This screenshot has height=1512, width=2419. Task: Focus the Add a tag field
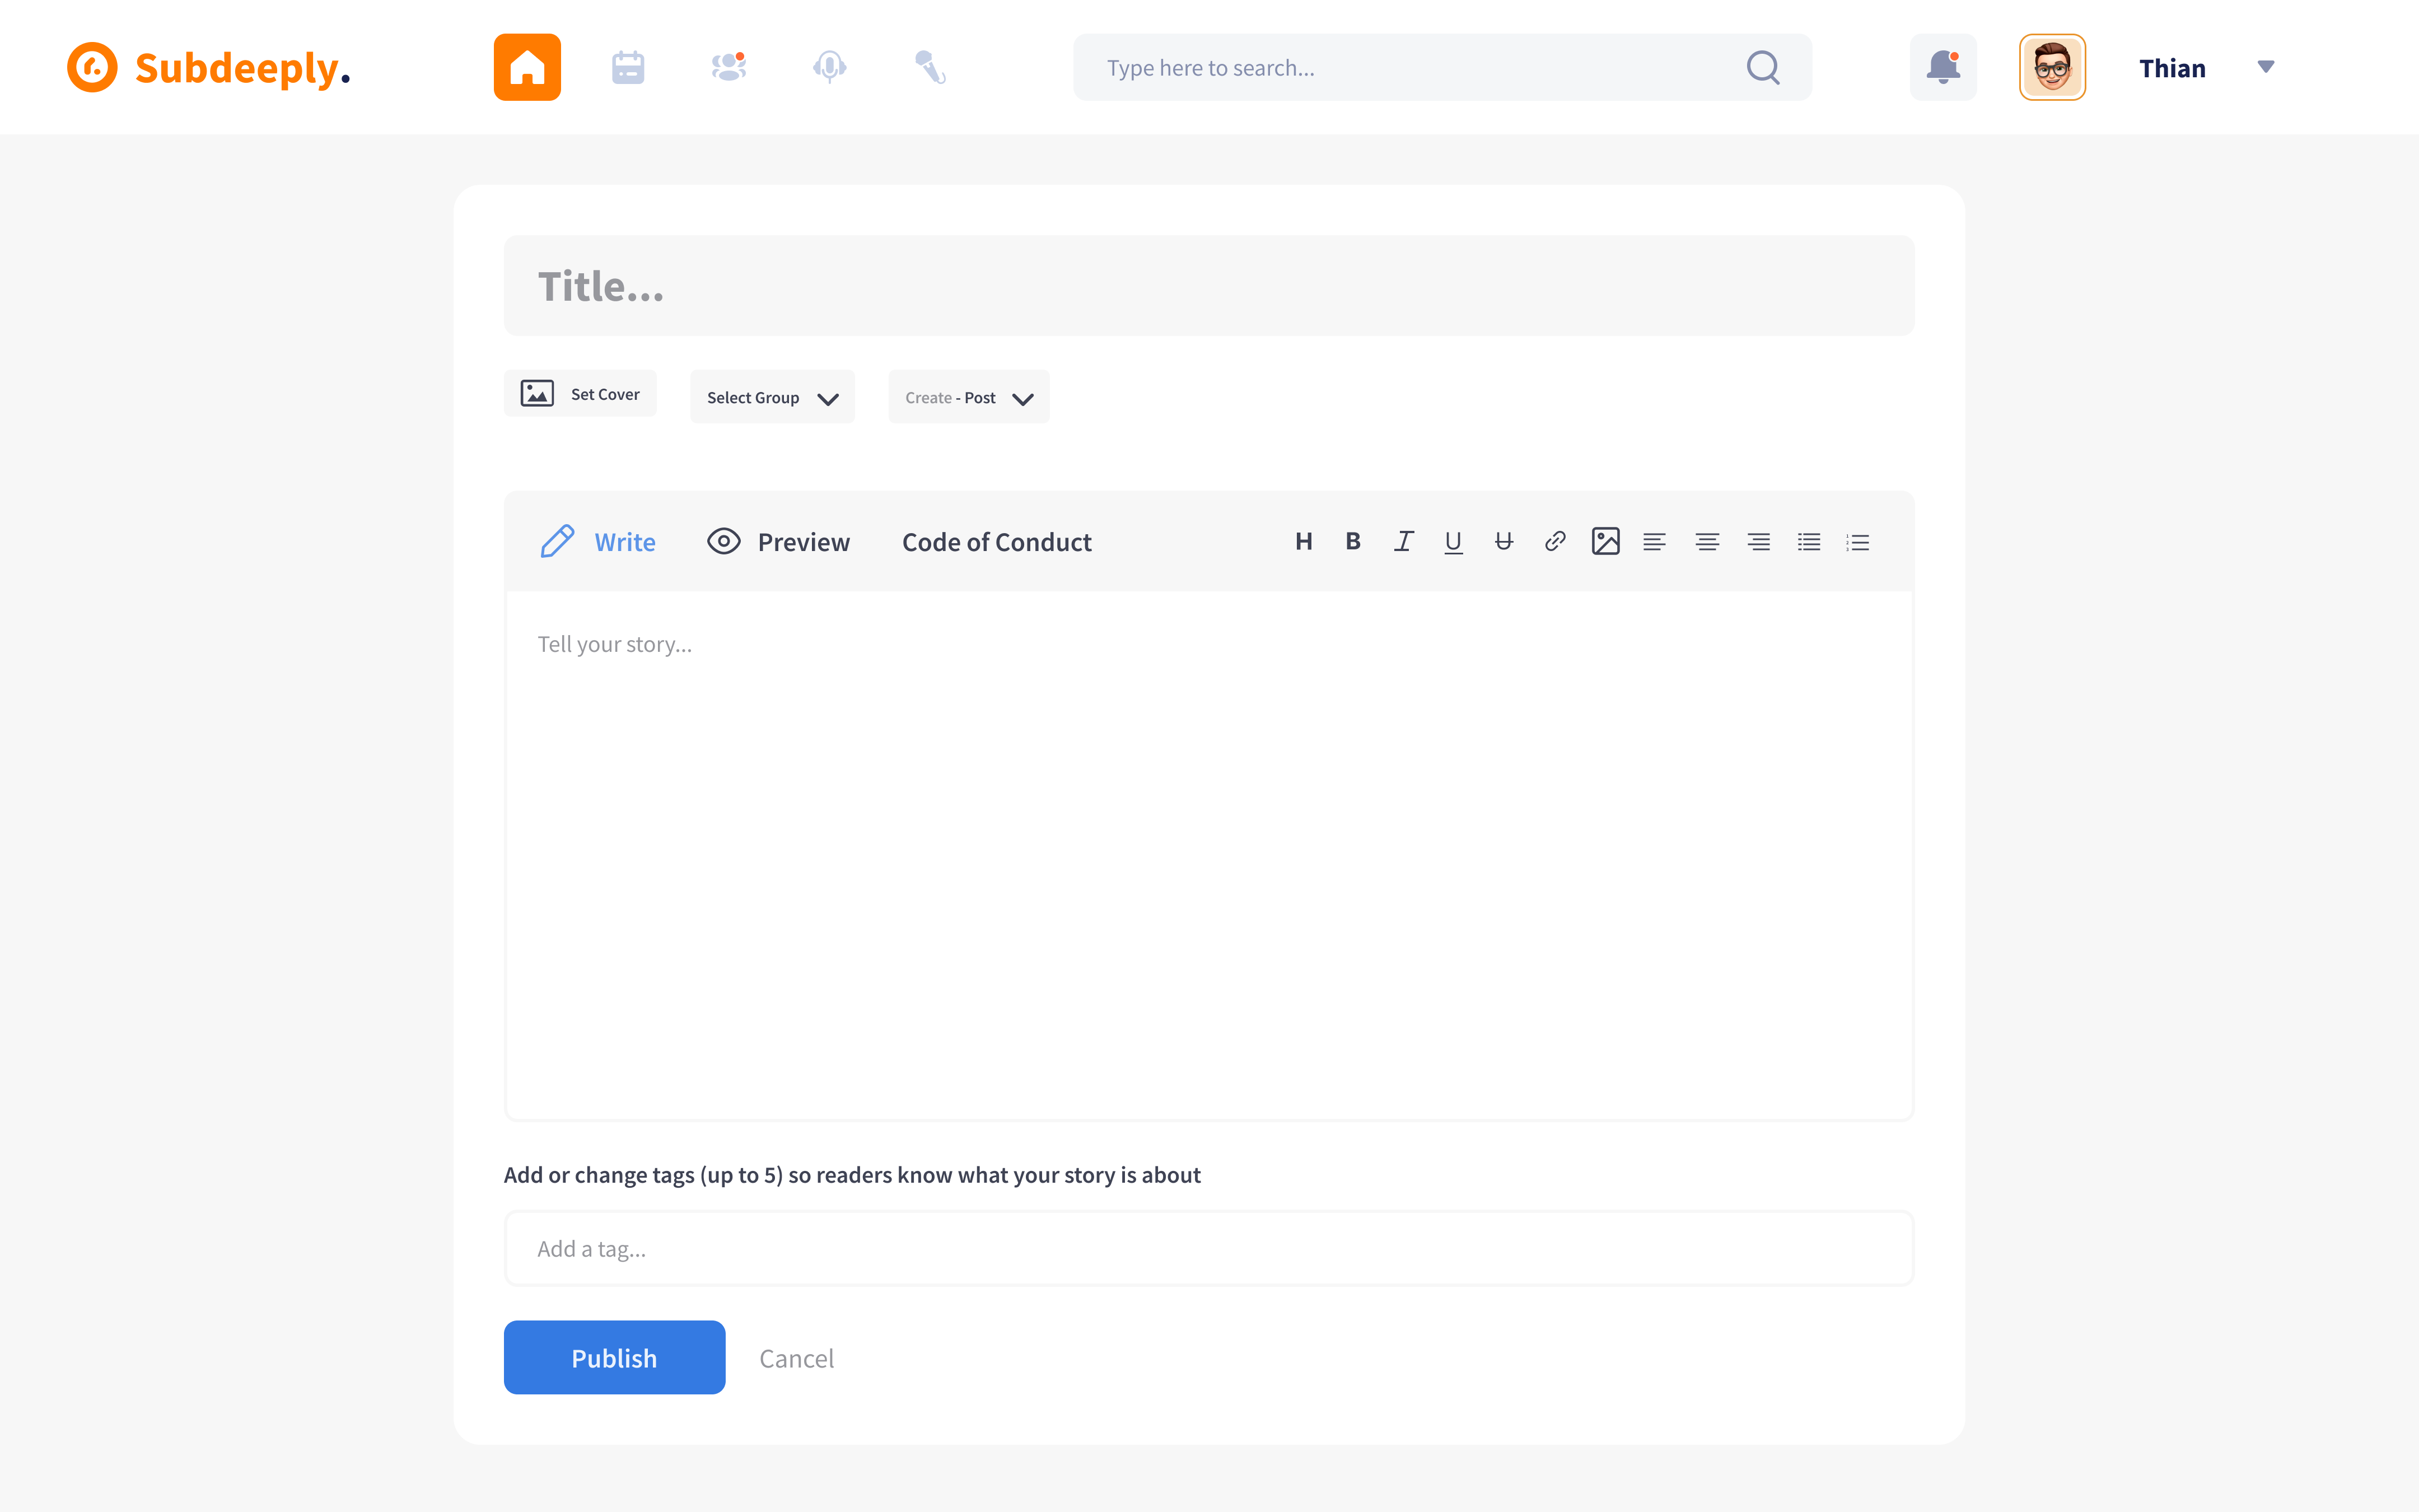pos(1208,1248)
